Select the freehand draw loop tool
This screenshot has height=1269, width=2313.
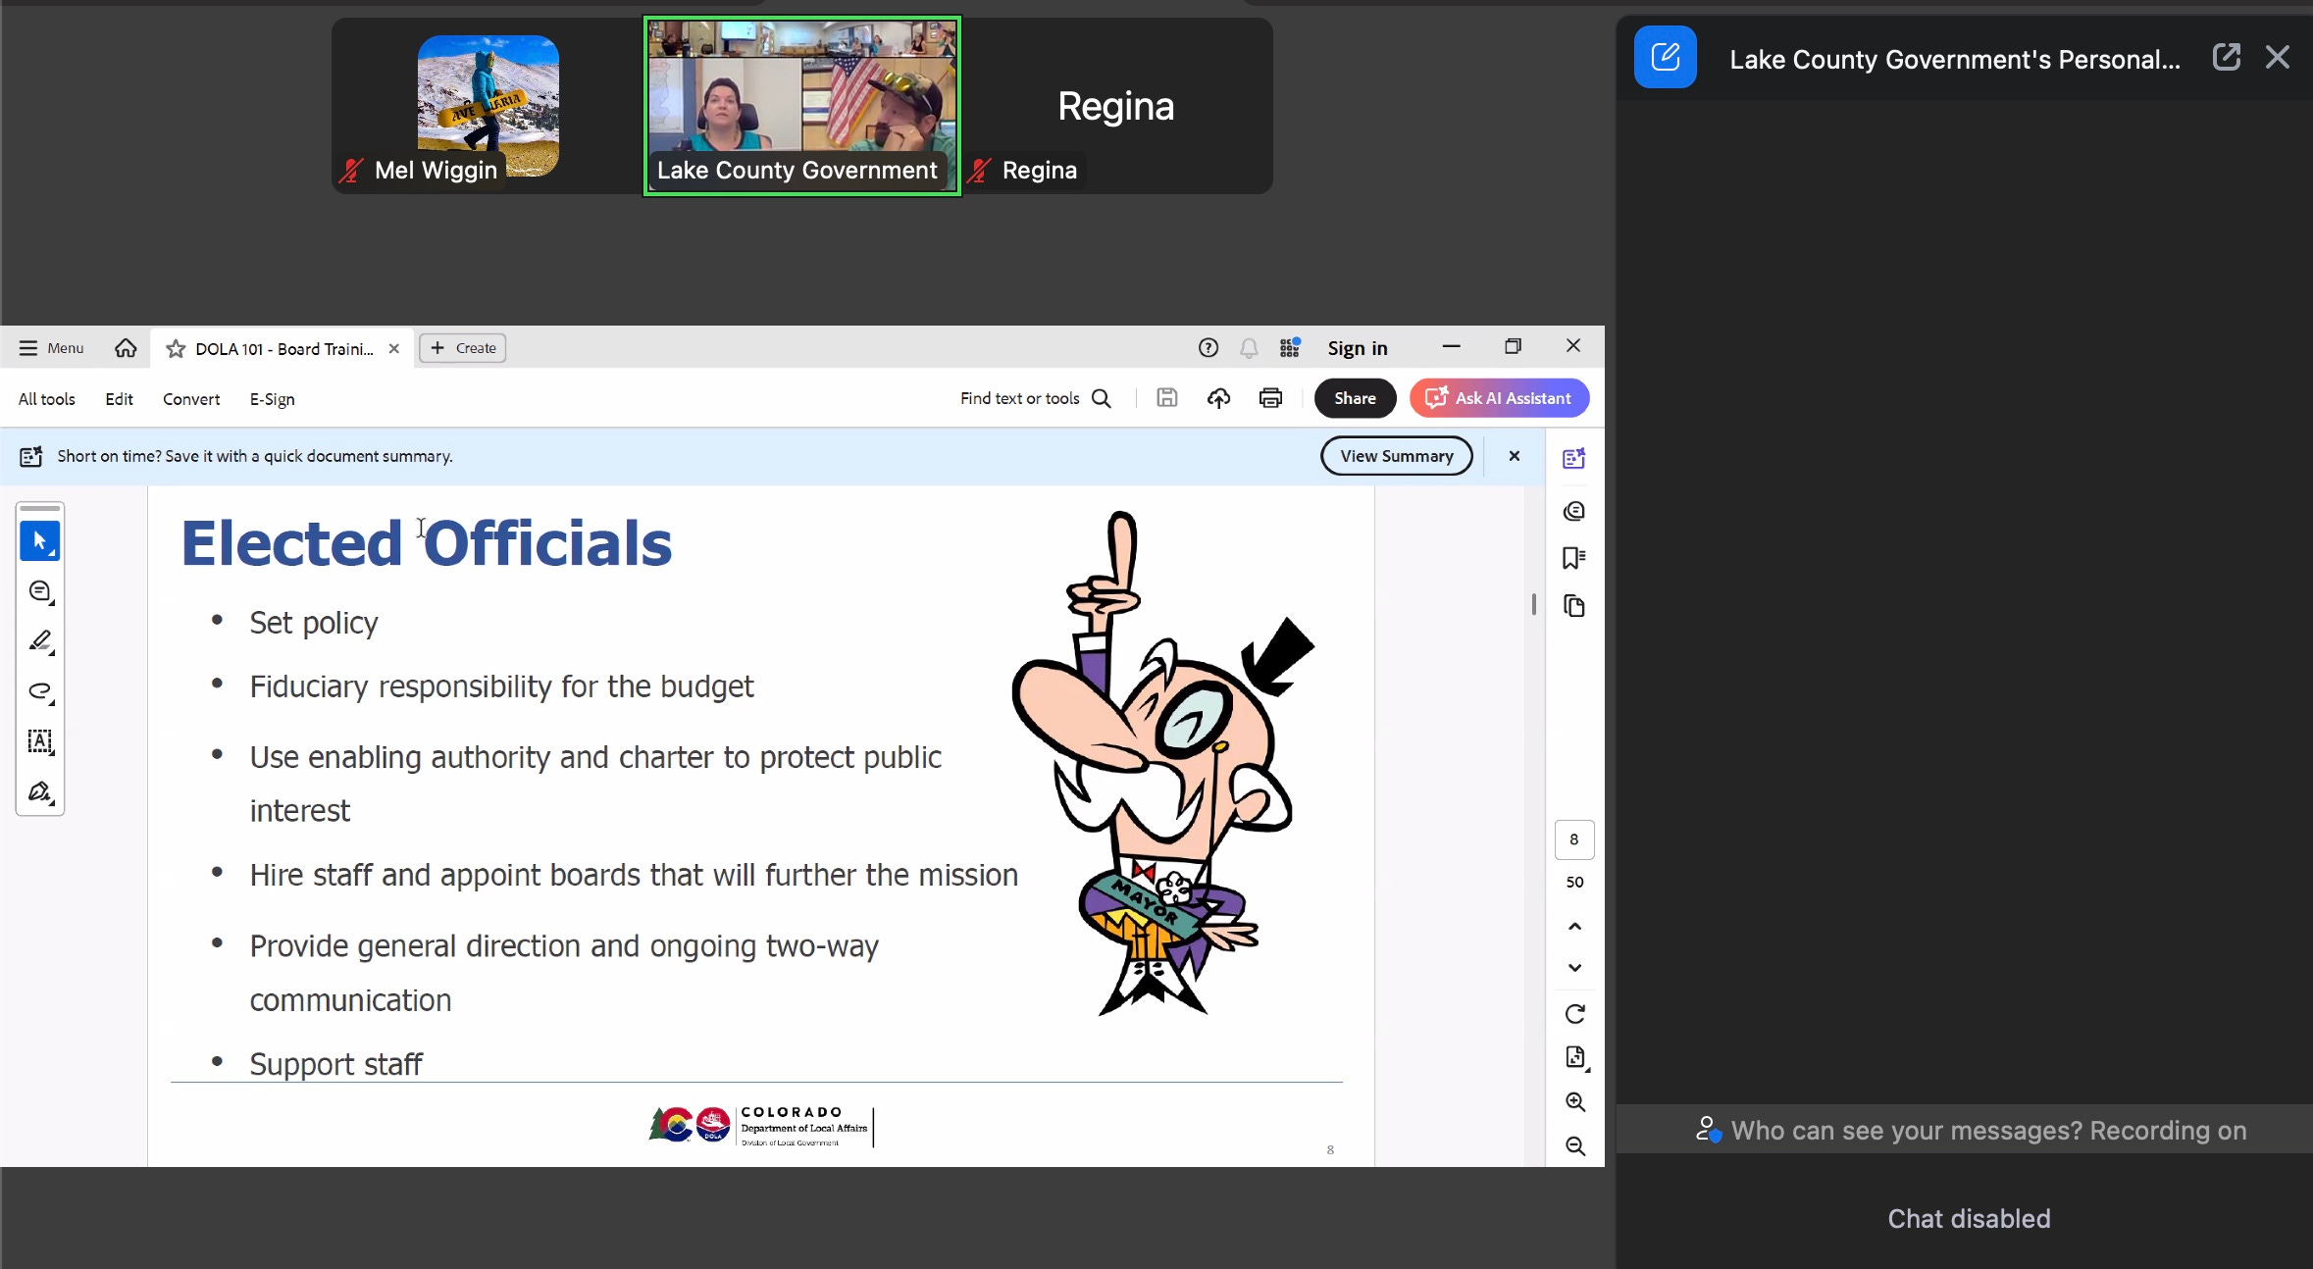click(x=39, y=691)
